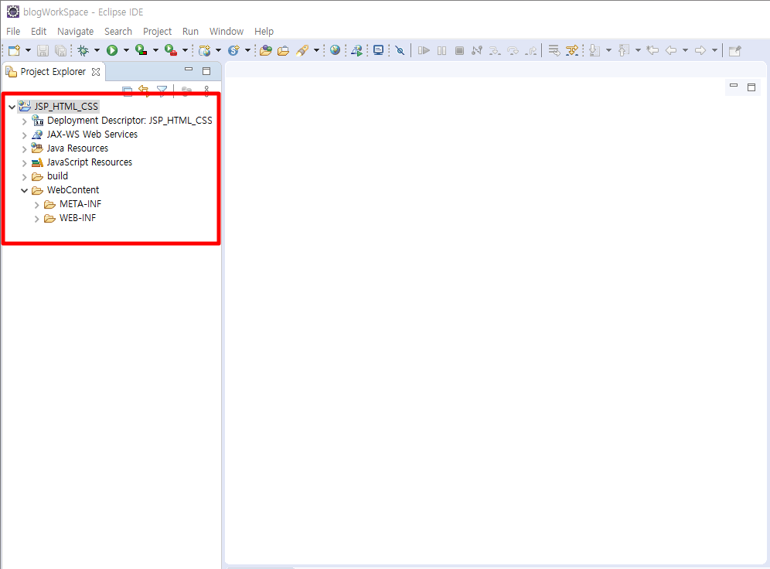This screenshot has height=569, width=770.
Task: Click the Open Perspective icon
Action: (734, 50)
